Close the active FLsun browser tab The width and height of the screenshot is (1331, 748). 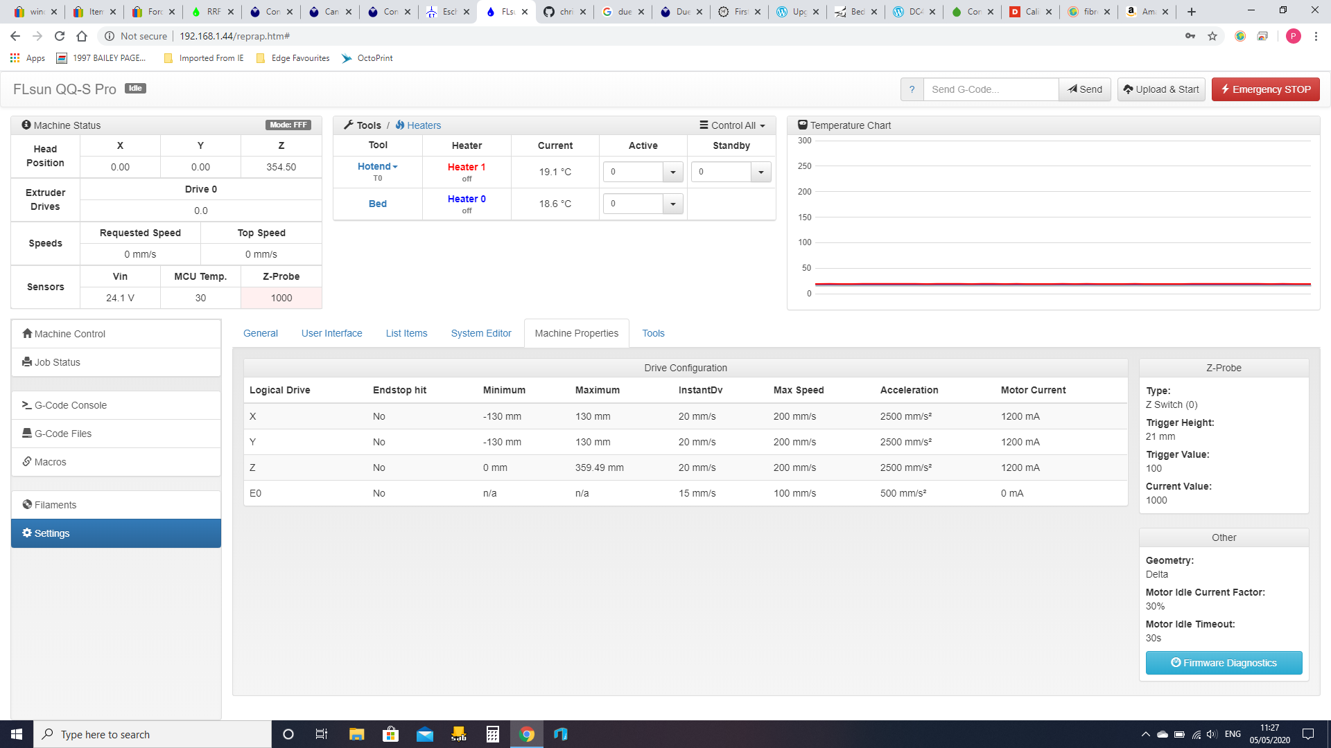coord(525,12)
